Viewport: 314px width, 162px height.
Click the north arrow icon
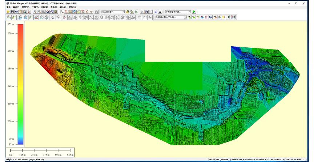point(160,12)
